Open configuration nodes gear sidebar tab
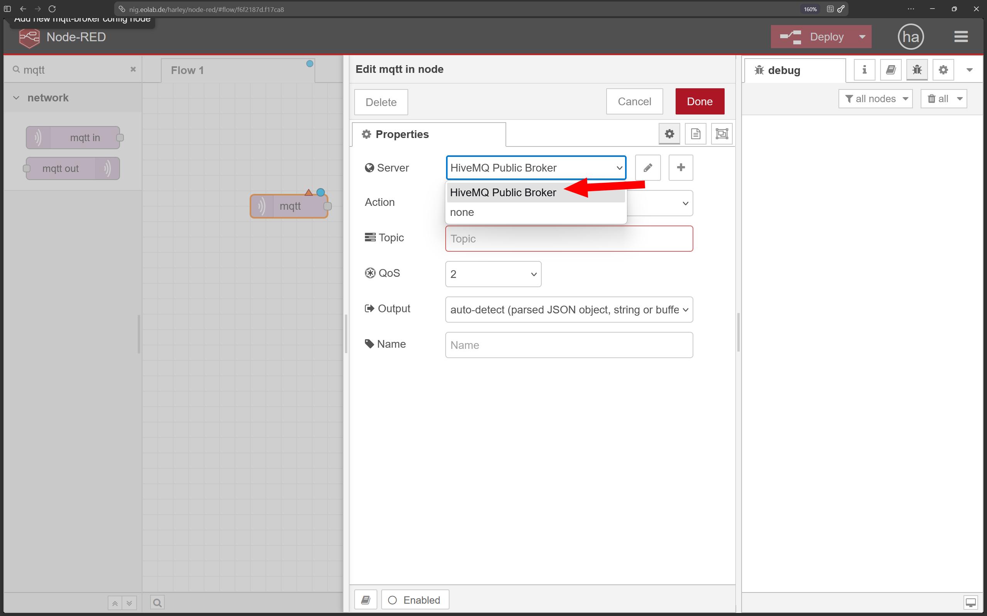Screen dimensions: 987x616 click(x=943, y=70)
